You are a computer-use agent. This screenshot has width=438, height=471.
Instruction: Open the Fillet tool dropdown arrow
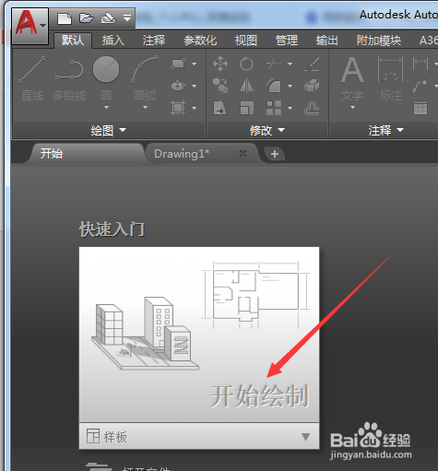coord(290,86)
